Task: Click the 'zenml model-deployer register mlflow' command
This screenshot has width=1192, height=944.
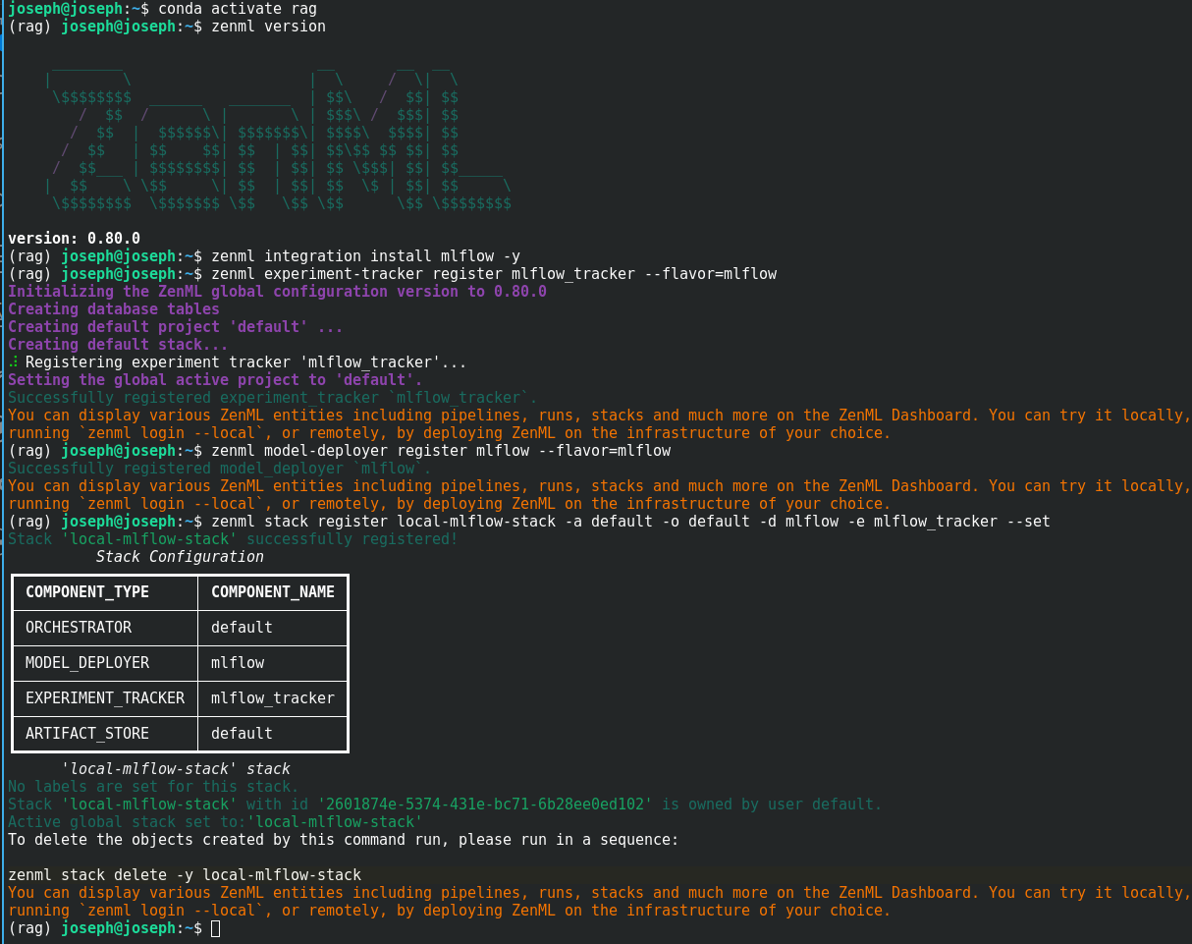Action: point(441,451)
